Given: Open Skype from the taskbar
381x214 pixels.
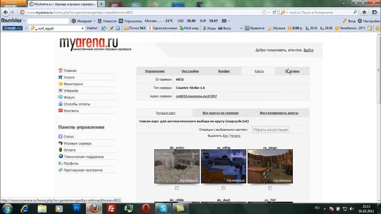Looking at the screenshot, I should (163, 209).
